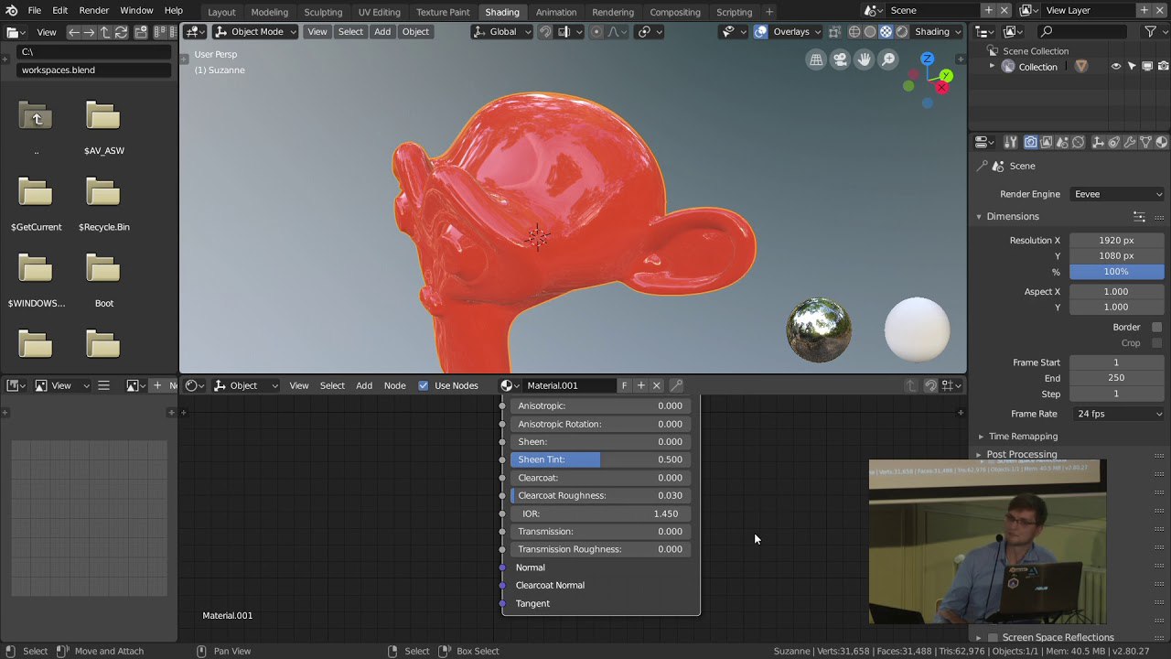Unlink Material.001 with X icon
1171x659 pixels.
click(656, 385)
